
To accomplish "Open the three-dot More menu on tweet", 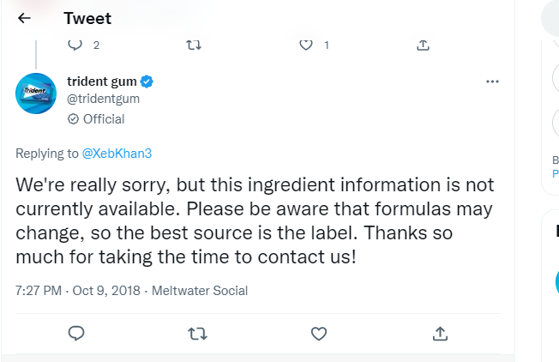I will (492, 81).
